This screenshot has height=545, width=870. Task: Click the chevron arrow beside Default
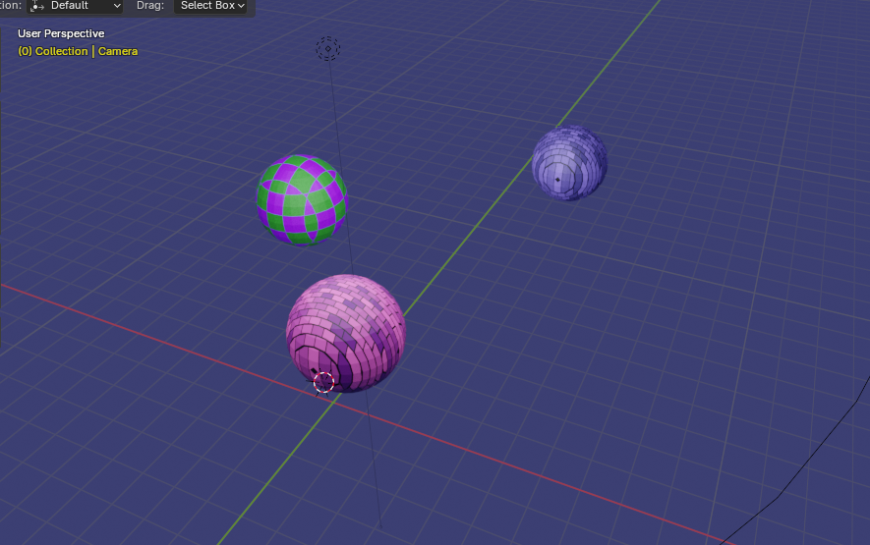[x=117, y=6]
